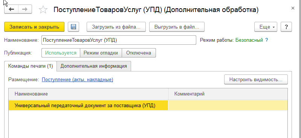This screenshot has height=138, width=301.
Task: Go forward with the right arrow button
Action: tap(25, 9)
